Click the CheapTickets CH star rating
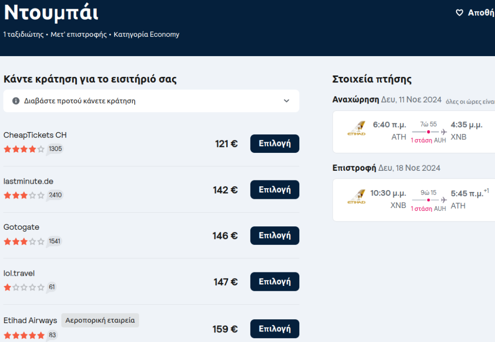 (x=24, y=149)
